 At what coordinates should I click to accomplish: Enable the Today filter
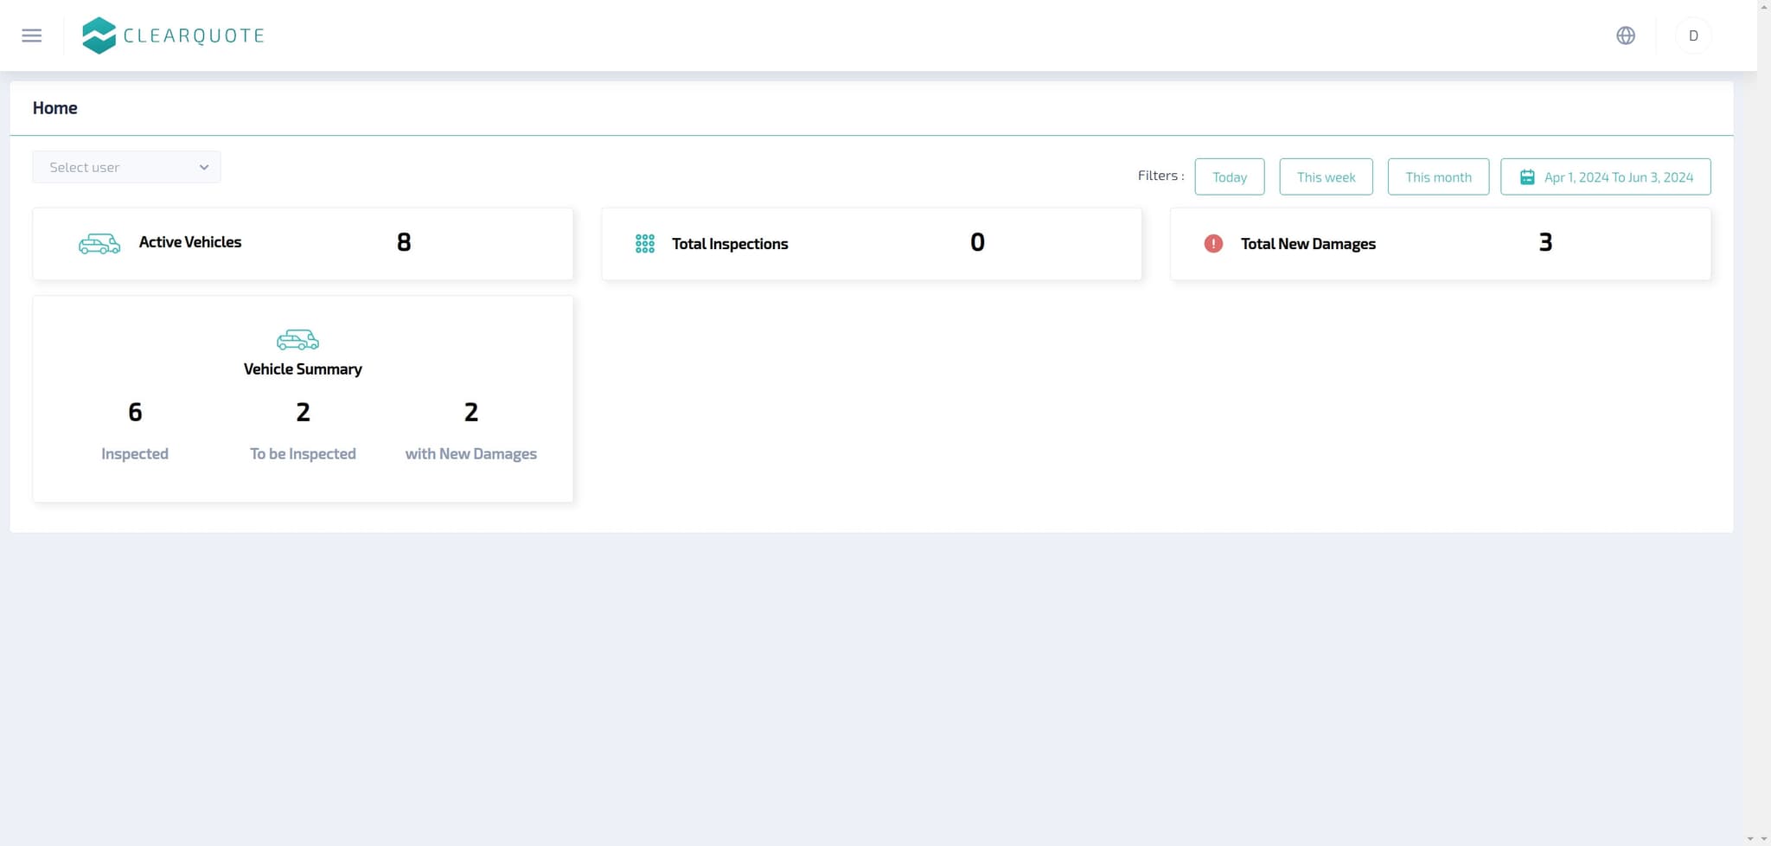(x=1229, y=176)
